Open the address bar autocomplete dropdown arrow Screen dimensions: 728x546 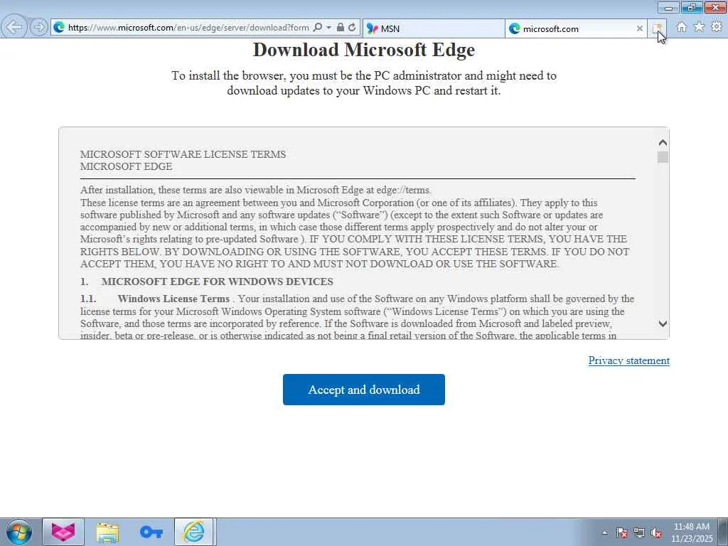[328, 28]
